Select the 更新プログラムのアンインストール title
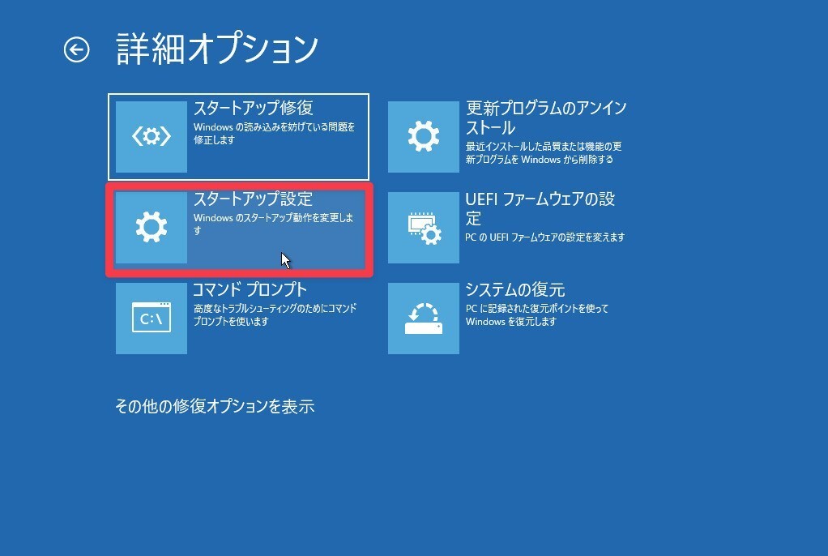828x556 pixels. click(x=546, y=118)
